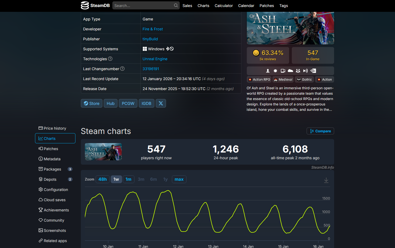Click the Hub button
Viewport: 395px width, 248px height.
coord(110,103)
